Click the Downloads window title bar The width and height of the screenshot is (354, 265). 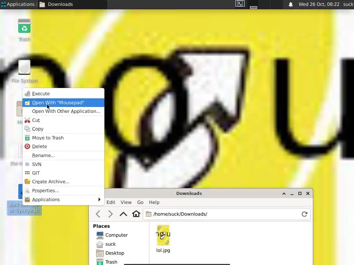tap(189, 193)
